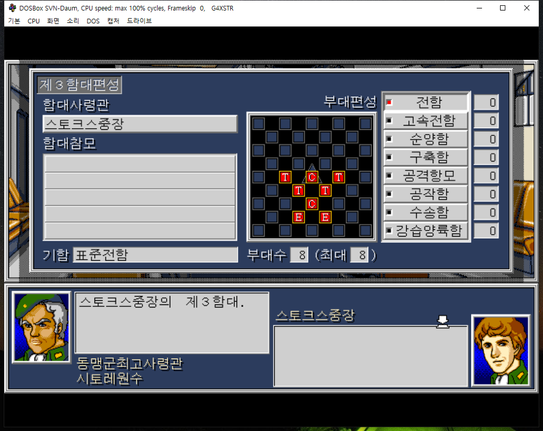The width and height of the screenshot is (543, 431).
Task: Click the count box beside 수송함
Action: pos(486,212)
